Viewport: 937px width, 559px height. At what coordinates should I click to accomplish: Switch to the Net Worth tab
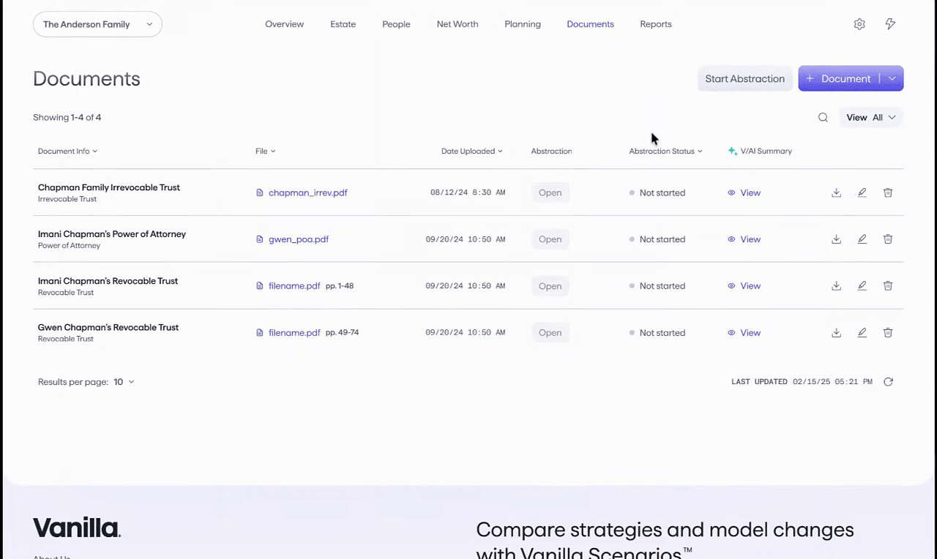tap(457, 24)
